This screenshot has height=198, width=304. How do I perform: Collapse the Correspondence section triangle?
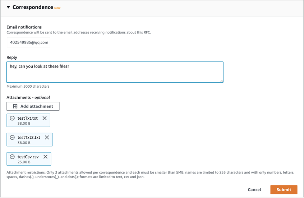click(x=8, y=7)
